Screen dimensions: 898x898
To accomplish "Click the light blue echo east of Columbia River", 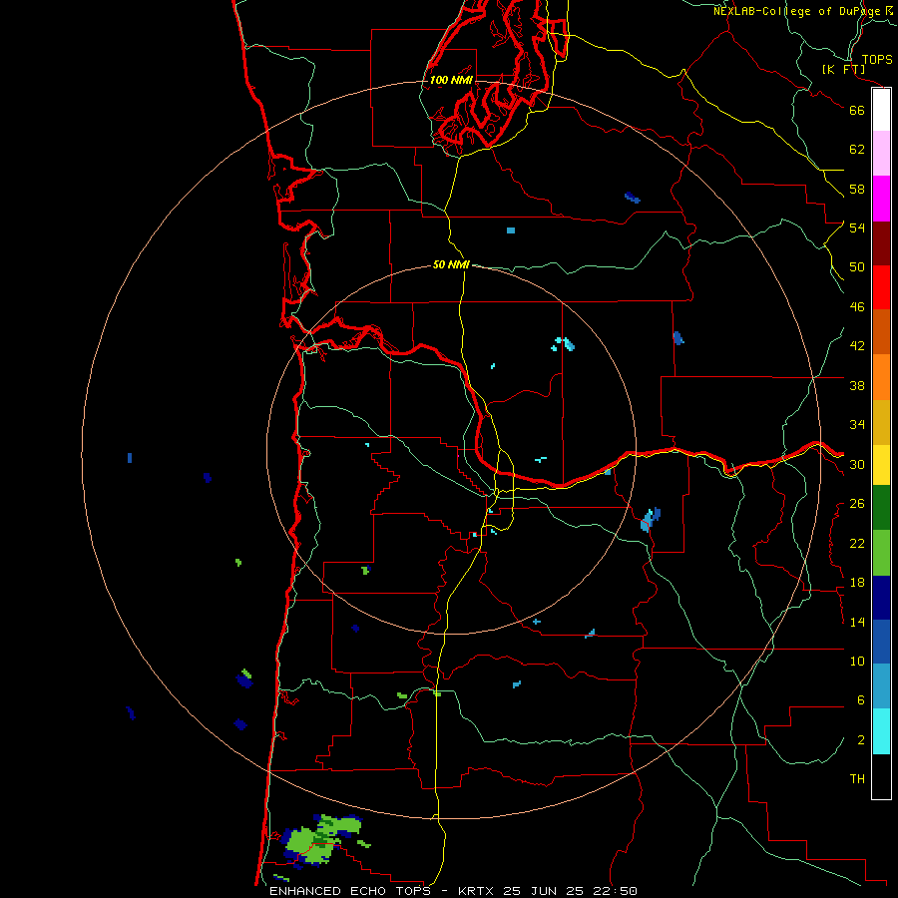I will click(x=650, y=520).
